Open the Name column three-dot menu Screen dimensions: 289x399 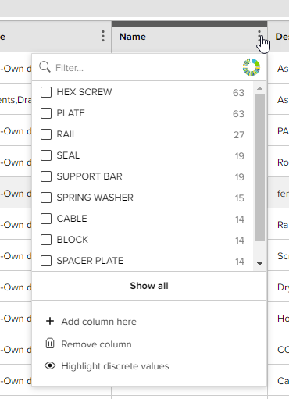(259, 36)
